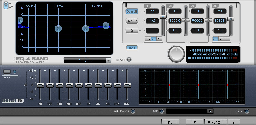Click the OUT level meter
This screenshot has height=125, width=256.
215,58
